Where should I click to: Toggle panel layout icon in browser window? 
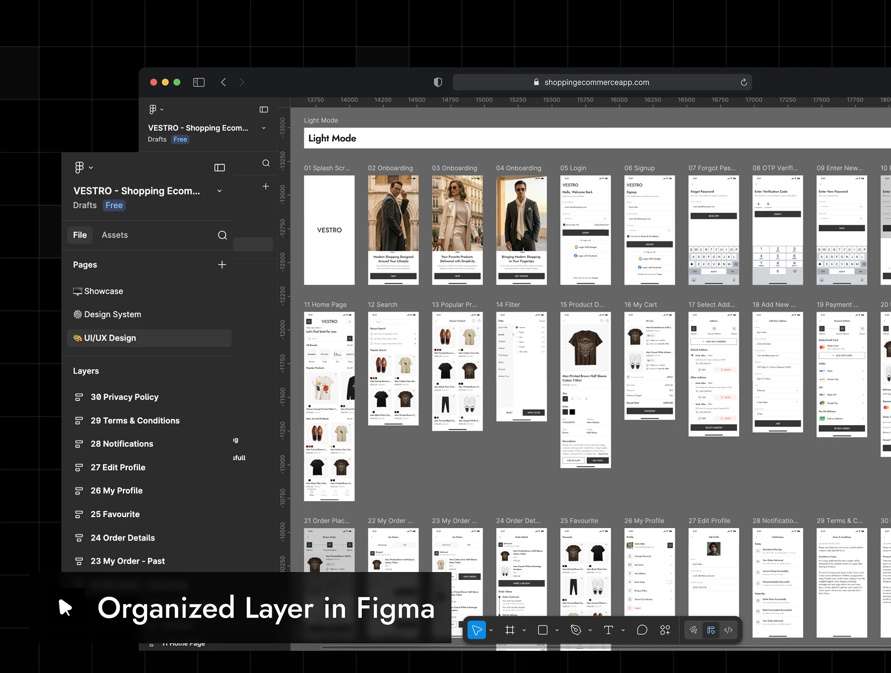[x=264, y=109]
